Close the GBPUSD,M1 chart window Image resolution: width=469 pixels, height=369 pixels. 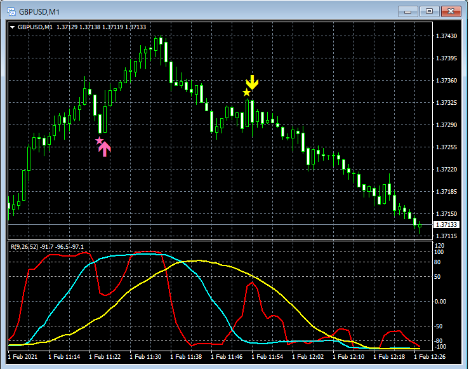[x=451, y=11]
